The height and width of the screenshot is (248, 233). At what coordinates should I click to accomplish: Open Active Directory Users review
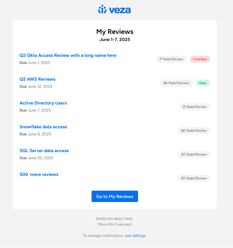click(x=43, y=103)
